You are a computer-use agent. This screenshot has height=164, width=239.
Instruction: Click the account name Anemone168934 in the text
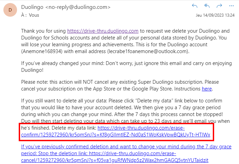42,51
